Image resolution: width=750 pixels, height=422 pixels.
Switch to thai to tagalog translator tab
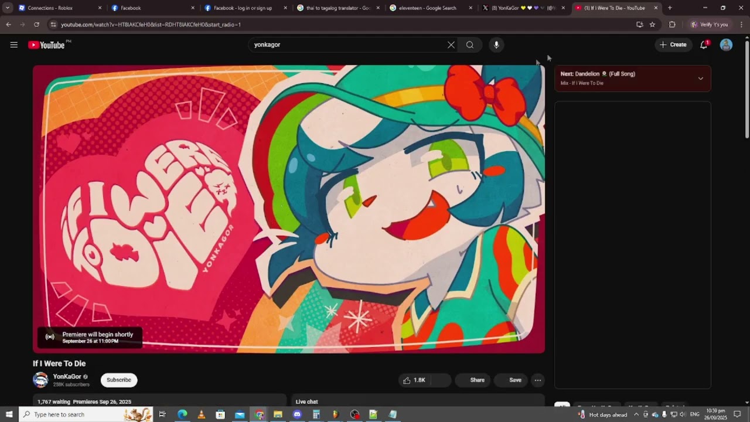(339, 8)
